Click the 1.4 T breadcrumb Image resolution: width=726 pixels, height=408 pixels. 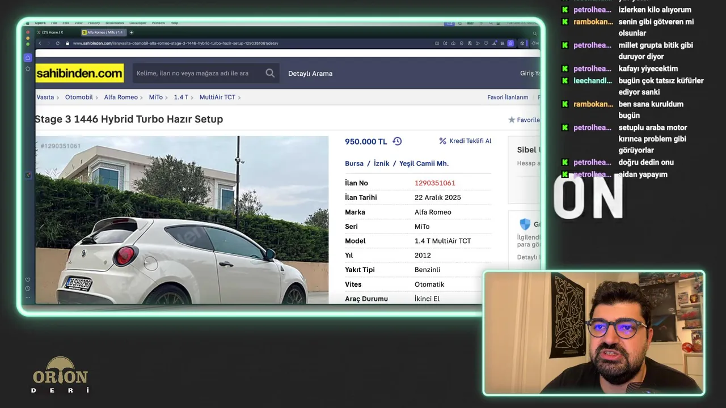(x=181, y=97)
